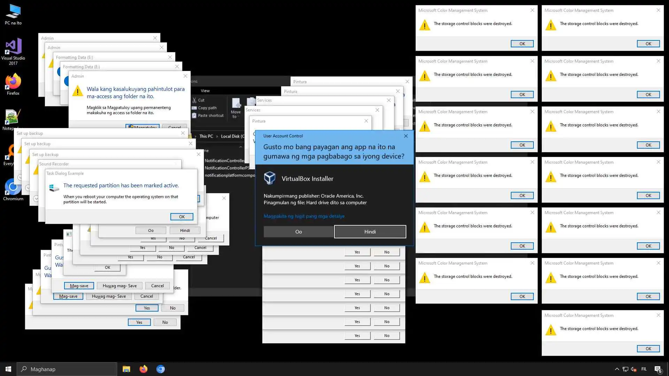This screenshot has height=376, width=669.
Task: Click Chromium icon in taskbar
Action: point(160,369)
